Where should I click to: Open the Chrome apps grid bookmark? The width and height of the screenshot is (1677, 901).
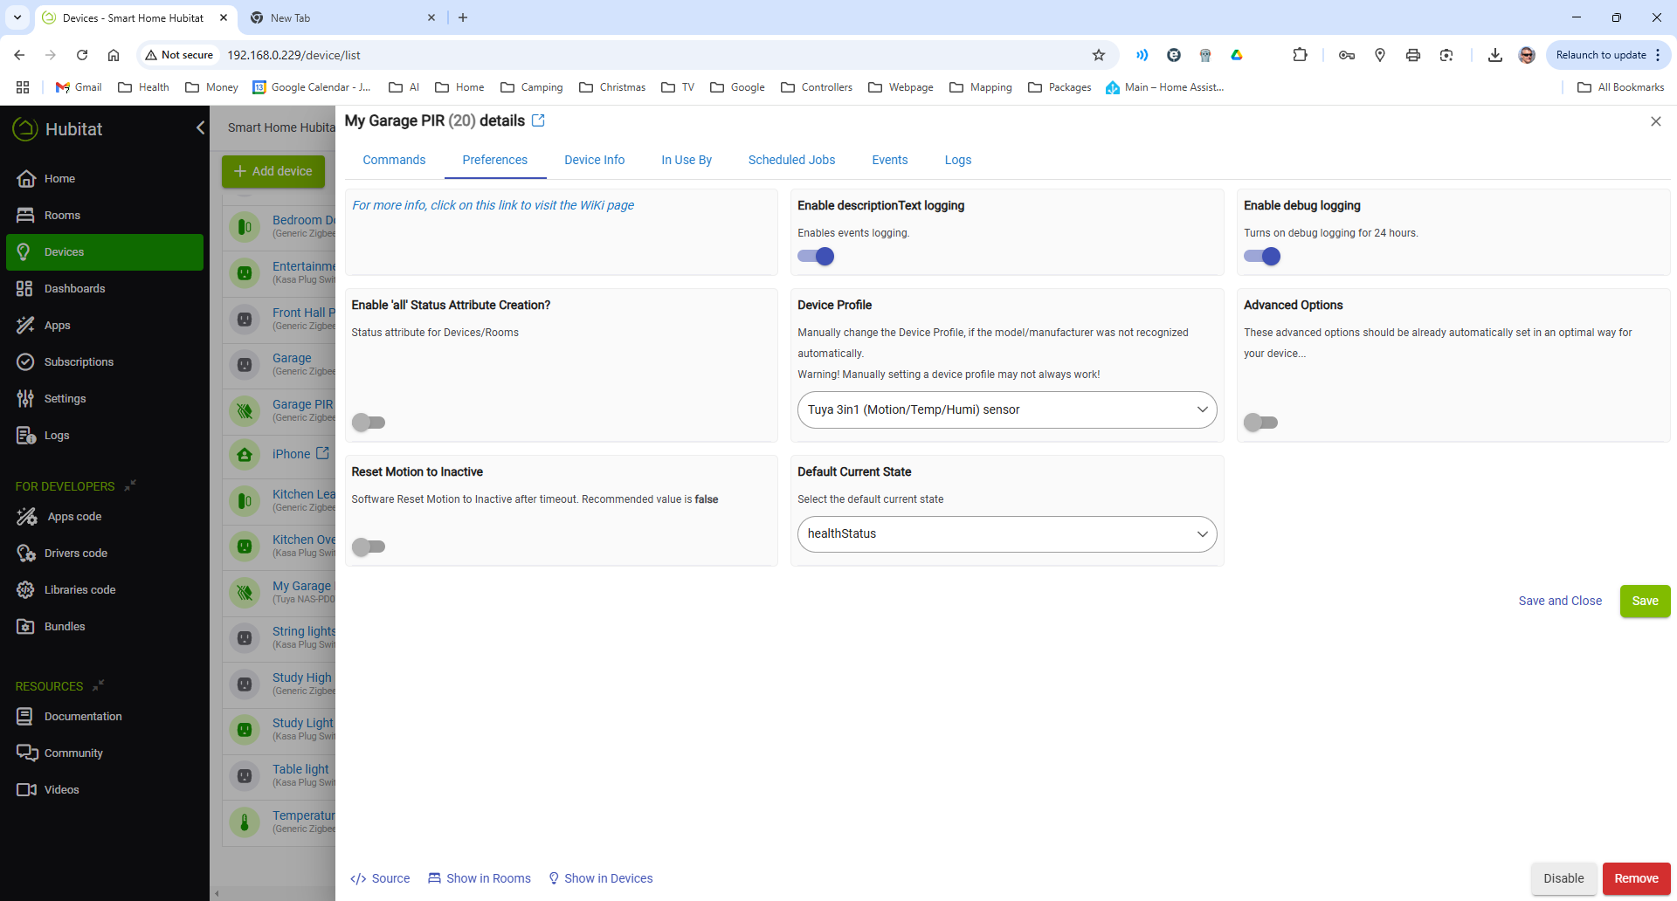pyautogui.click(x=23, y=87)
